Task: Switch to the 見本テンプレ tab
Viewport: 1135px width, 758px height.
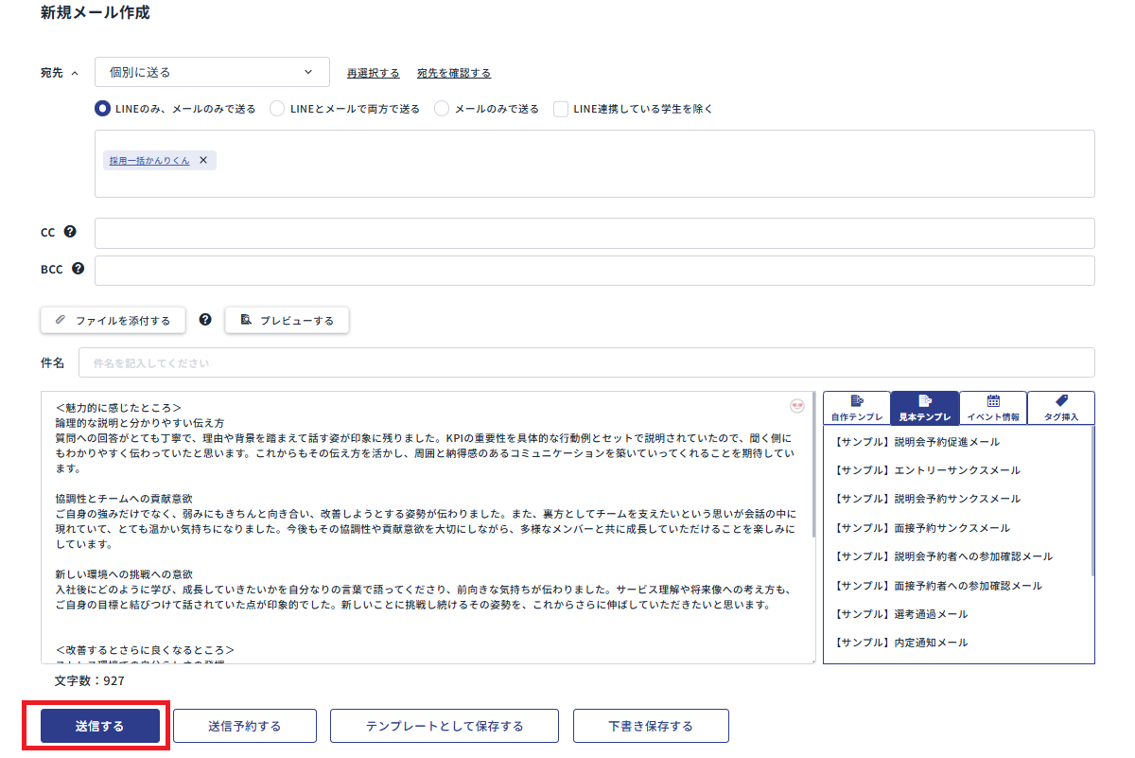Action: 924,407
